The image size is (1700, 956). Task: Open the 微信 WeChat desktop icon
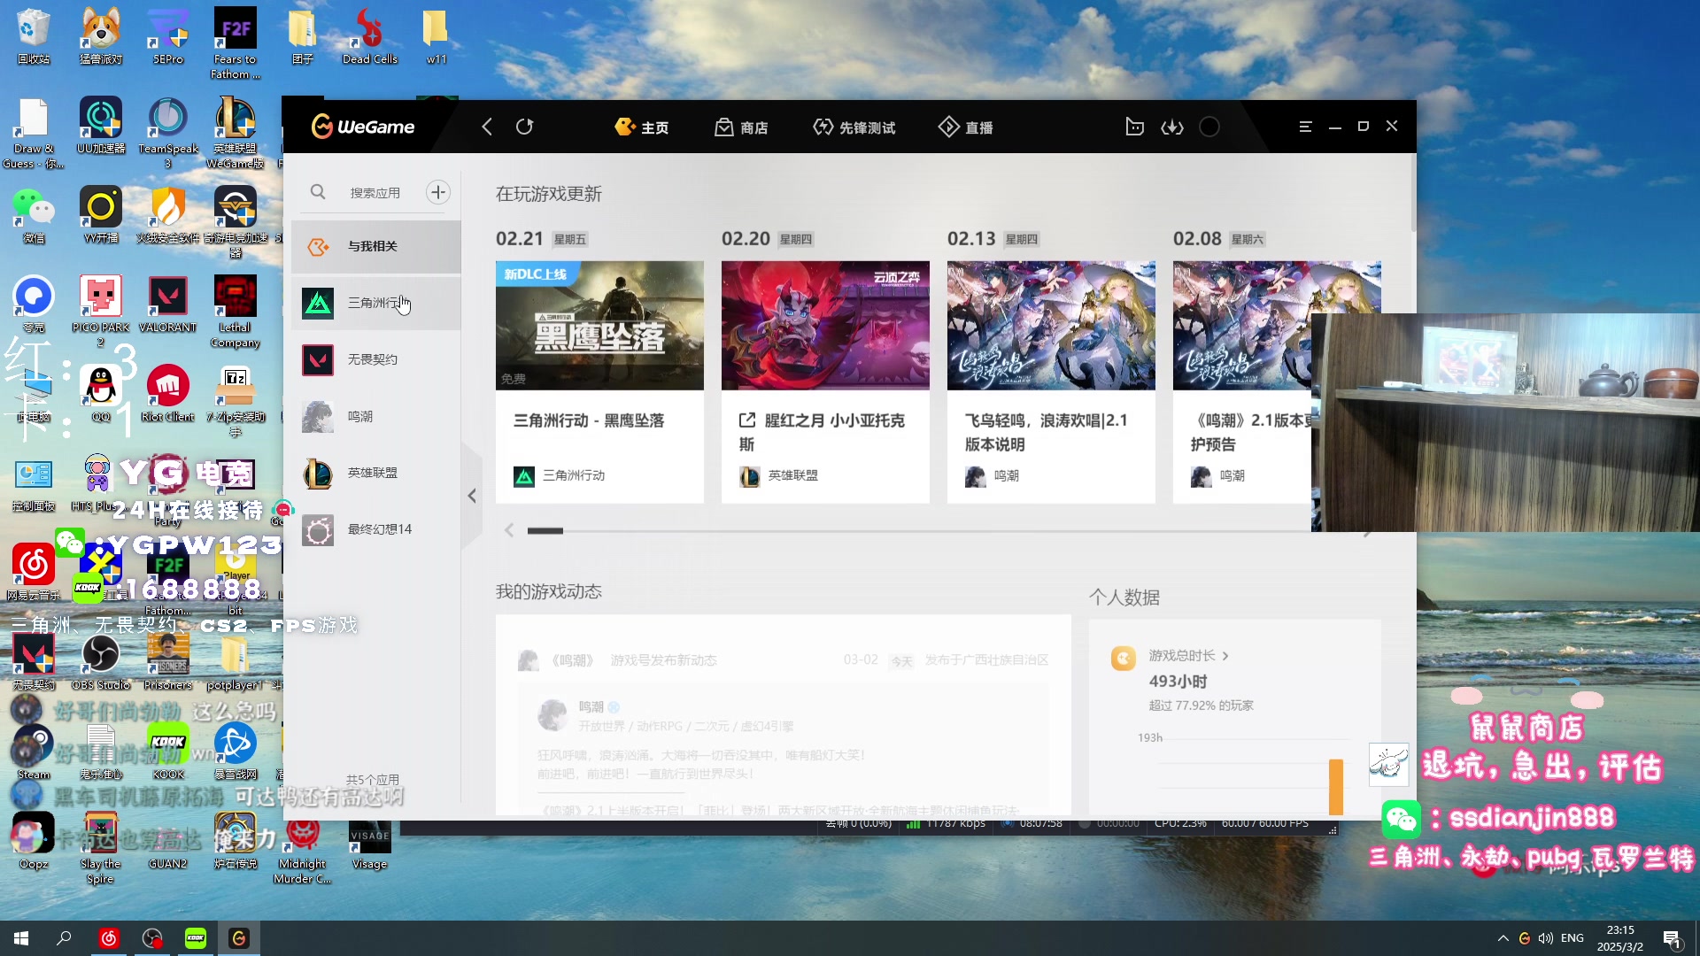click(34, 215)
